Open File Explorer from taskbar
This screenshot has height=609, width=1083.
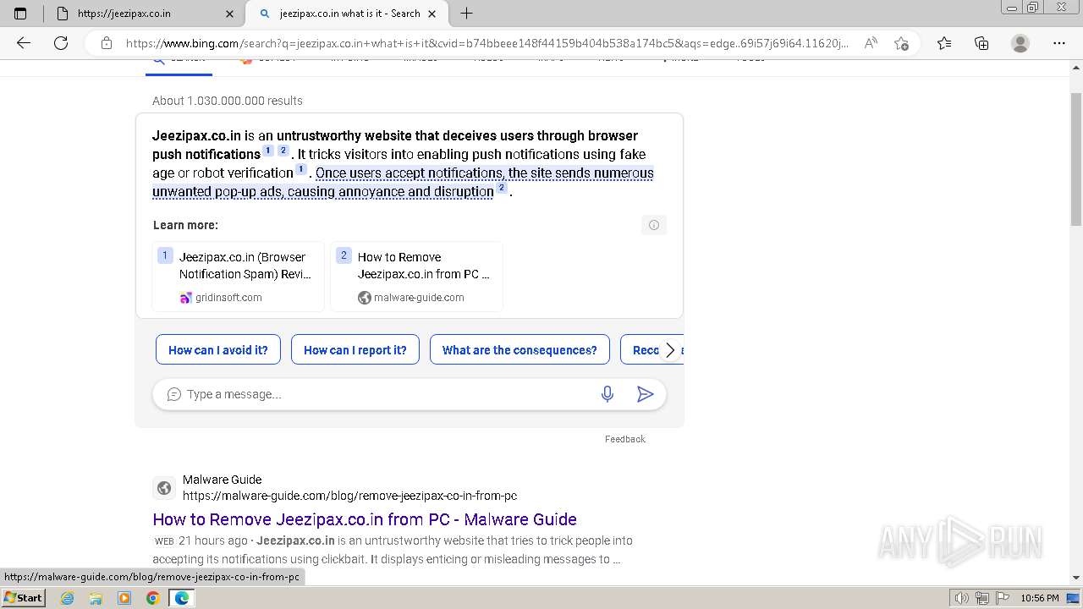[96, 598]
